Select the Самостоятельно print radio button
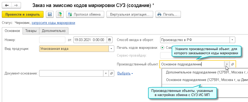 (x=162, y=47)
